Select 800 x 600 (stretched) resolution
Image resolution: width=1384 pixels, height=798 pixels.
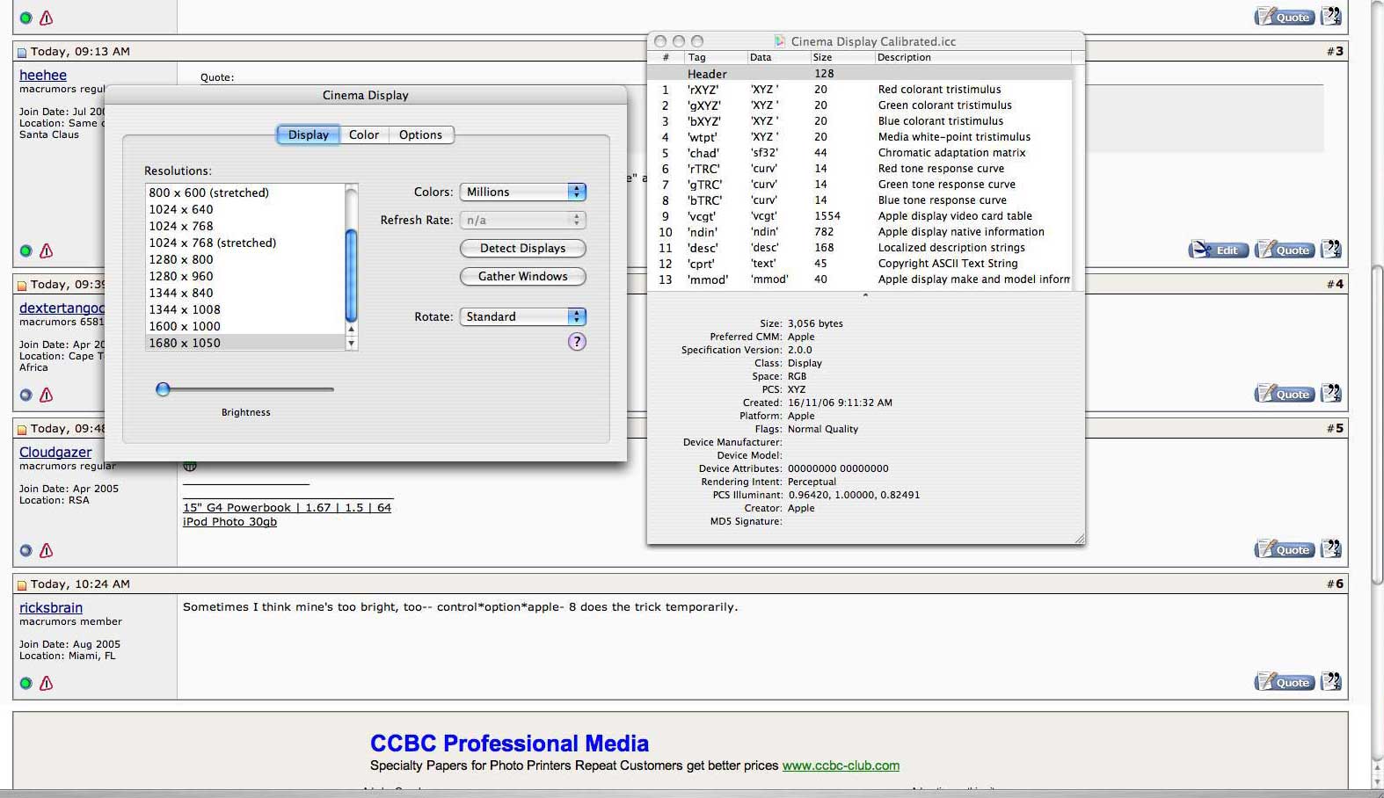tap(245, 192)
